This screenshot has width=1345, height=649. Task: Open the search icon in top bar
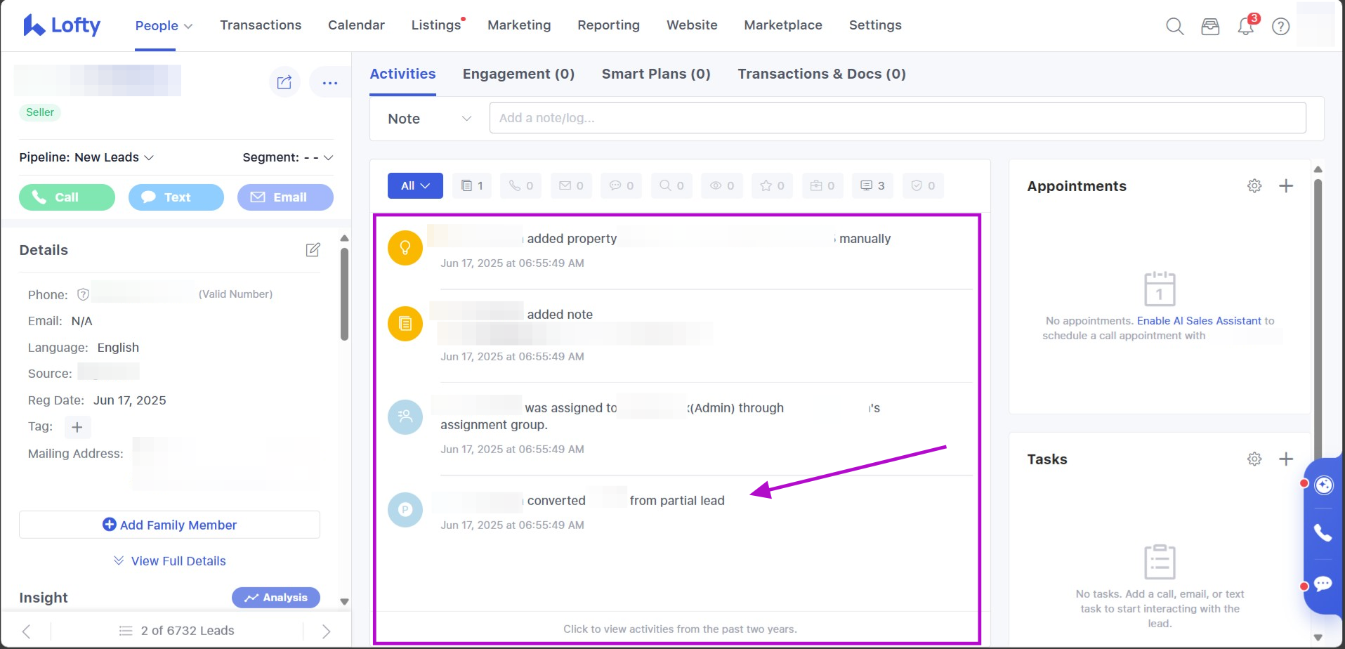tap(1174, 27)
